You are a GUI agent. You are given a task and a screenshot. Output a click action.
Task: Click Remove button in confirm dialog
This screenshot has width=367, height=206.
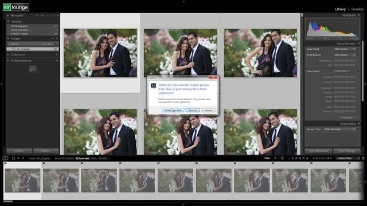(x=193, y=110)
